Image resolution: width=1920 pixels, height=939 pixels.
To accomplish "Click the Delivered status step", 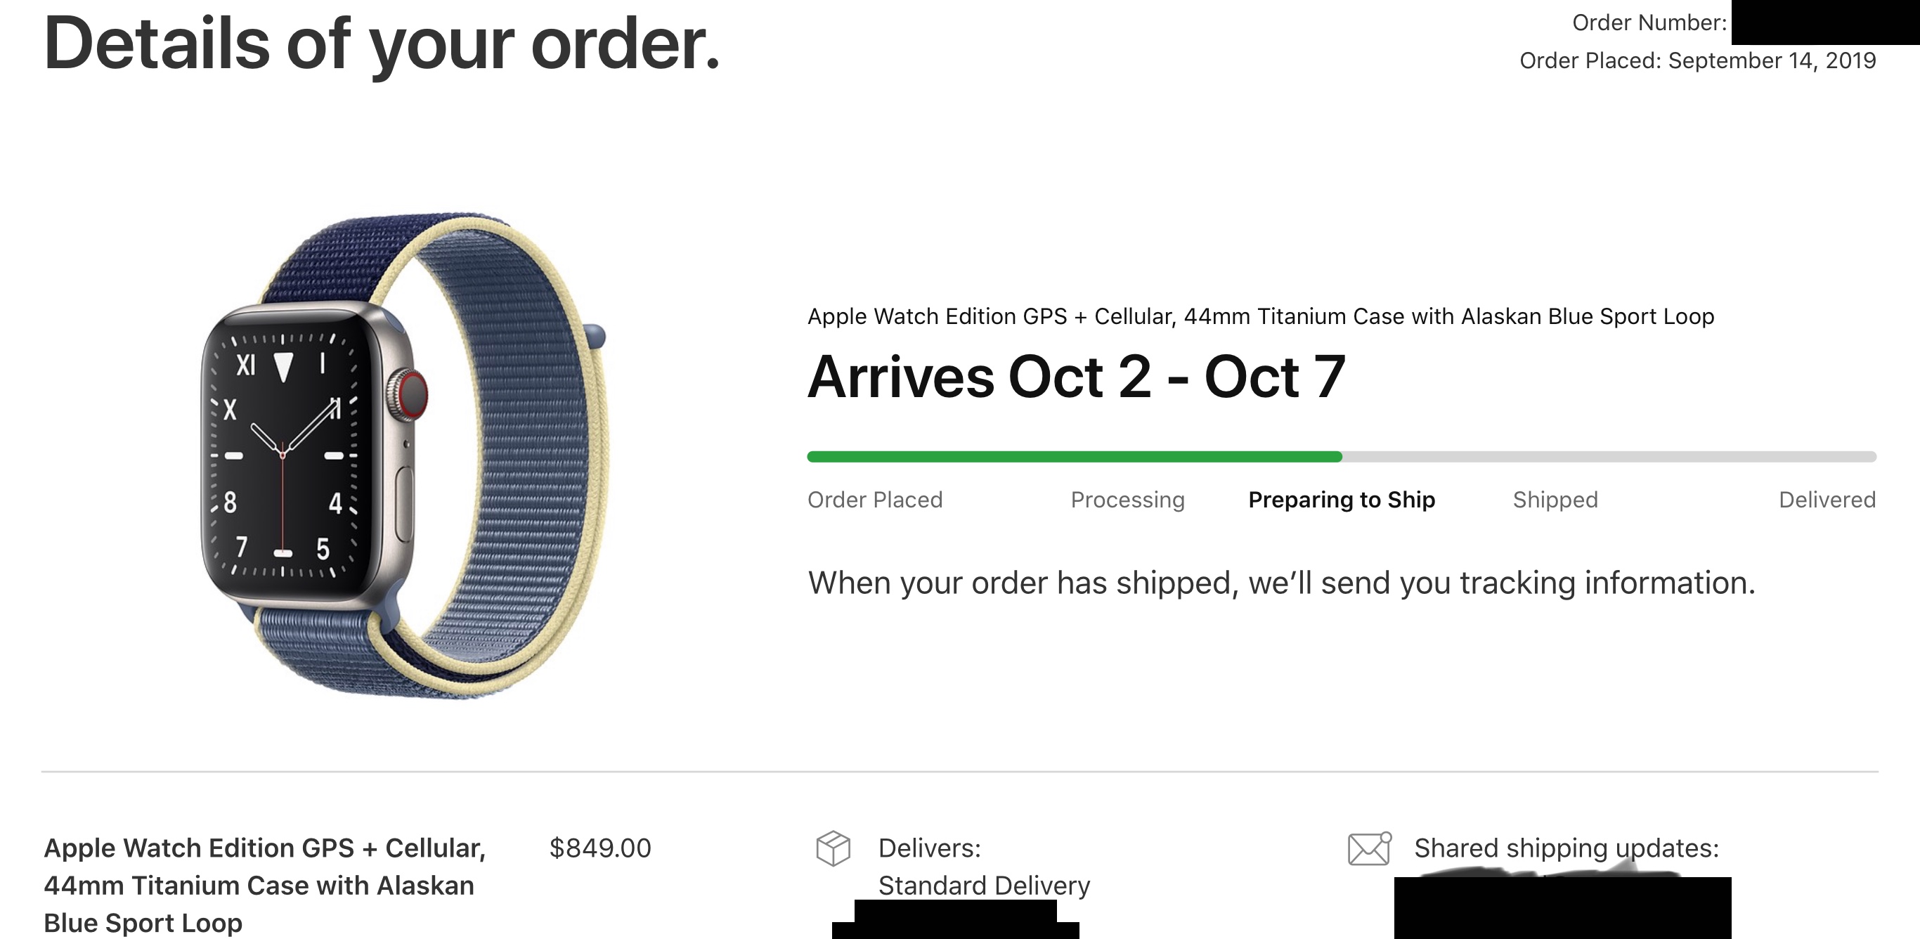I will [x=1827, y=499].
